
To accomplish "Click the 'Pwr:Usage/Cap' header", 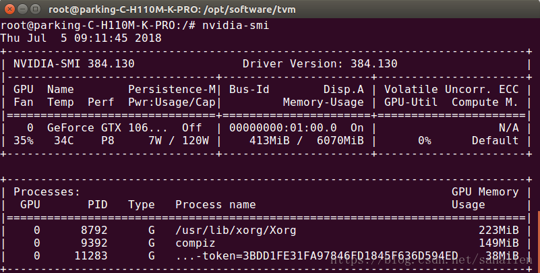I will click(x=172, y=102).
